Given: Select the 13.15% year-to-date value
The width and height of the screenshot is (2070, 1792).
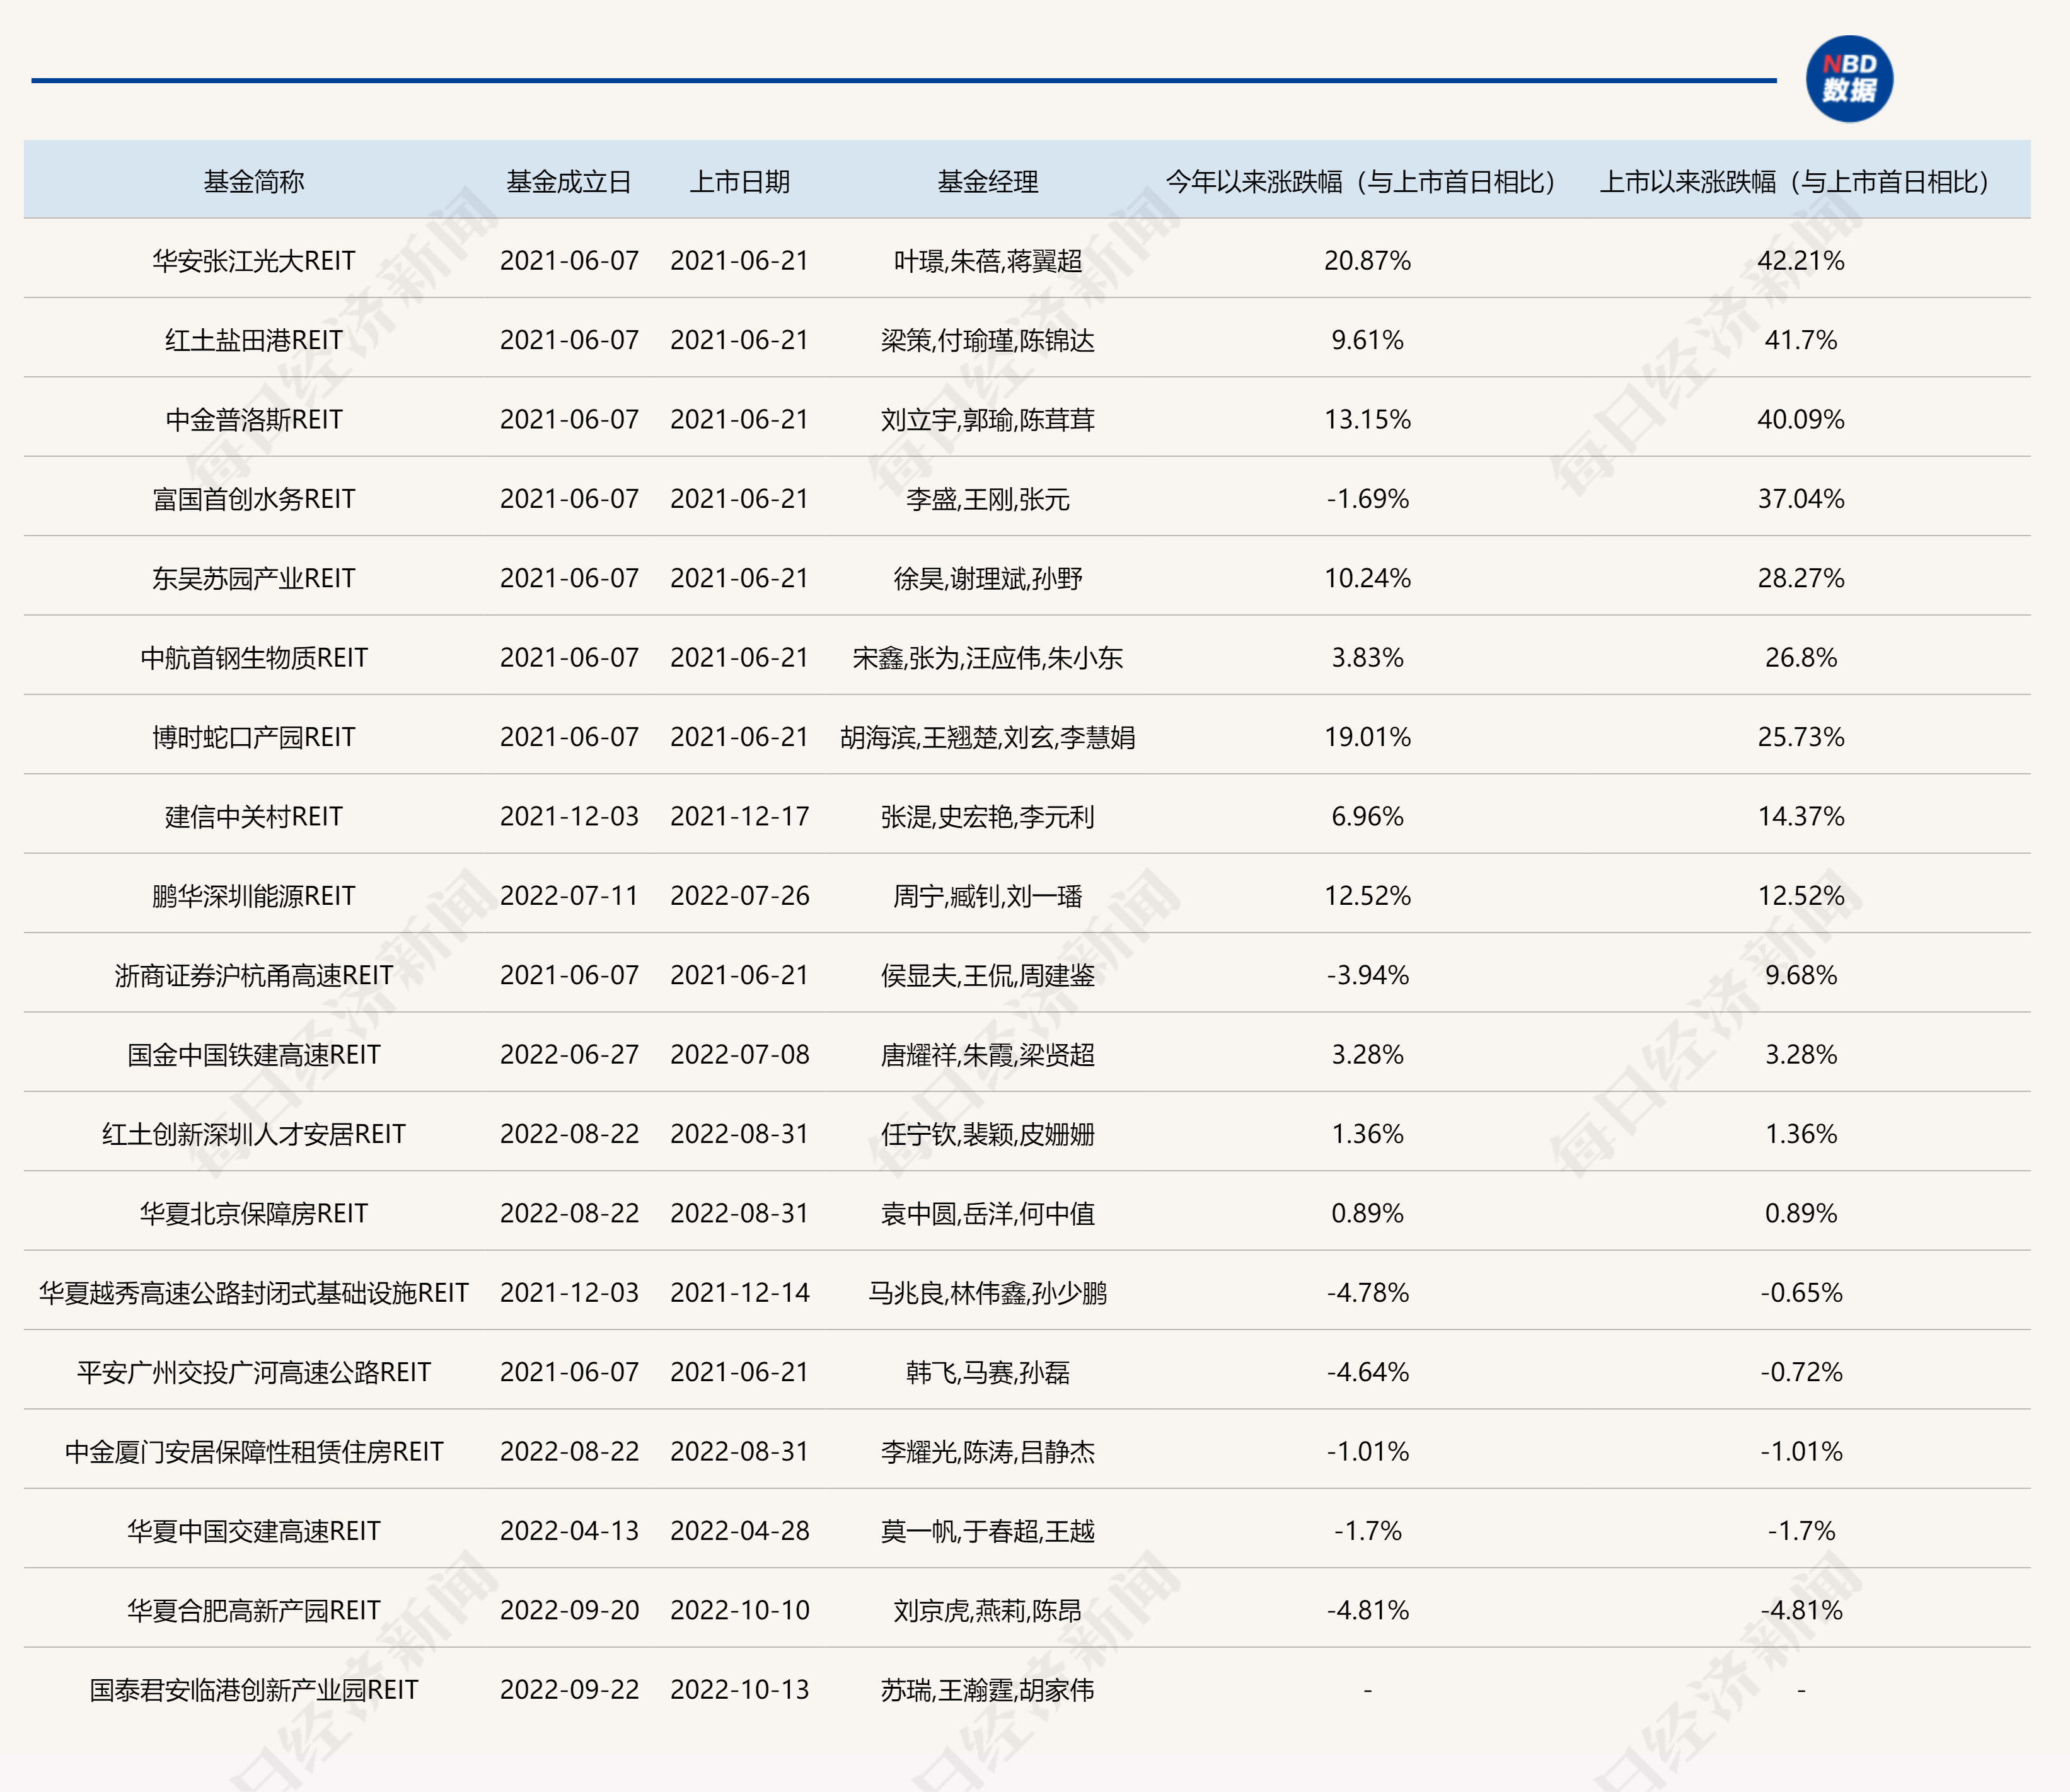Looking at the screenshot, I should [1367, 419].
